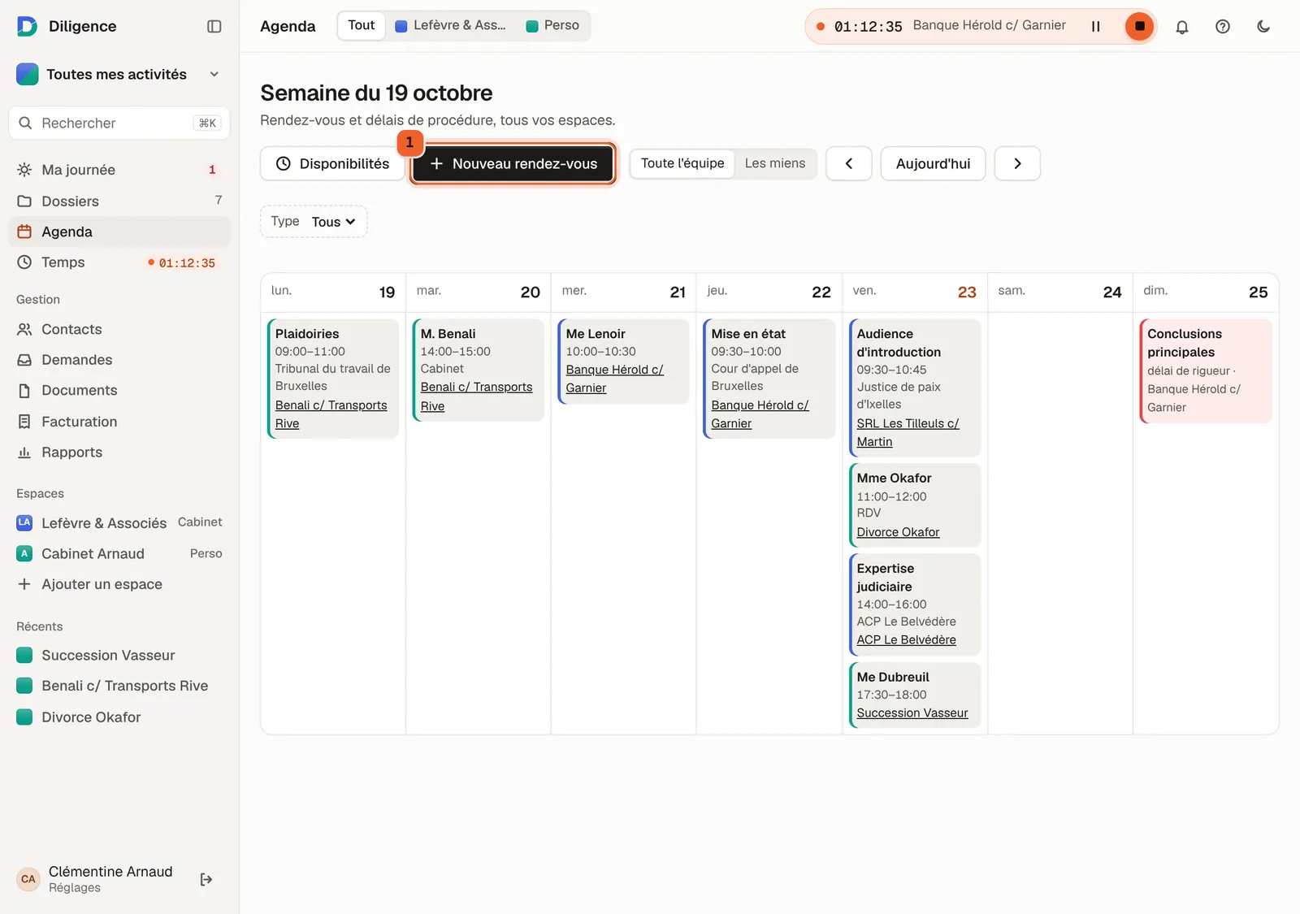Select the Tout filter tab
Screen dimensions: 1300x914
(362, 25)
